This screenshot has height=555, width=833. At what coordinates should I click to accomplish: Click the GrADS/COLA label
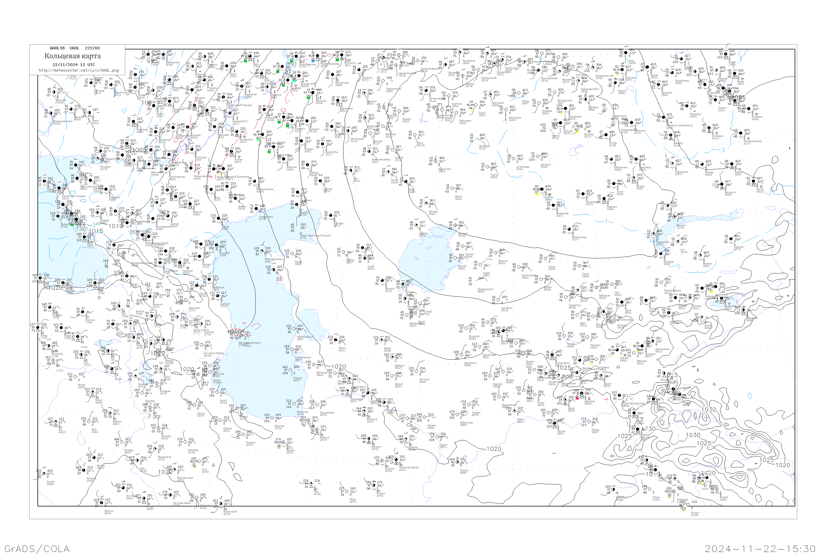coord(37,548)
